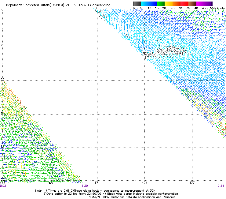Click the latitude axis label '24'
226x199 pixels.
coord(2,114)
